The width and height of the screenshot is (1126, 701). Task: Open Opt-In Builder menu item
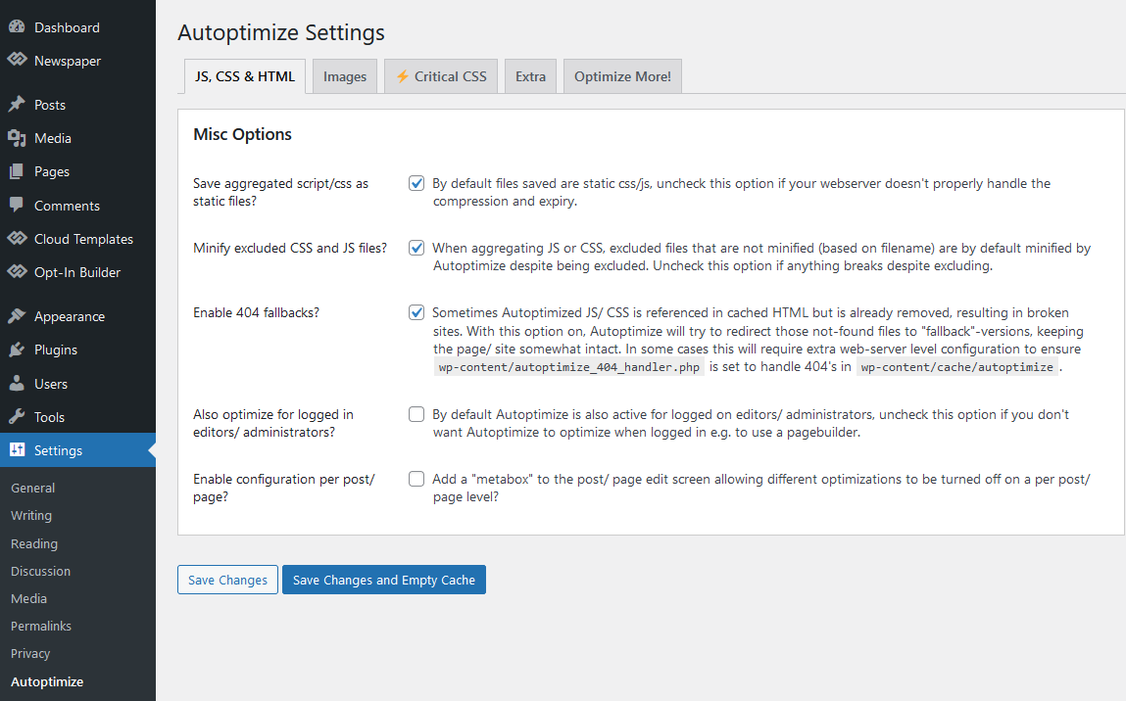pyautogui.click(x=77, y=272)
